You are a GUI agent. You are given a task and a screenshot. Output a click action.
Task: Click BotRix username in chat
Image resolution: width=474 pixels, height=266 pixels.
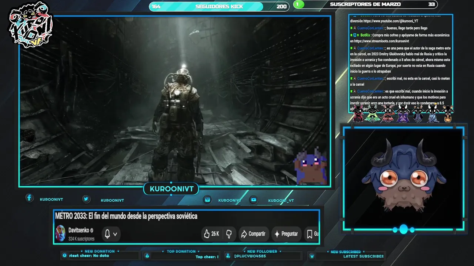pyautogui.click(x=365, y=35)
